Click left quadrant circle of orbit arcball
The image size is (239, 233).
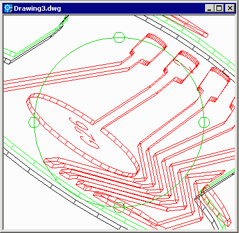(x=34, y=122)
